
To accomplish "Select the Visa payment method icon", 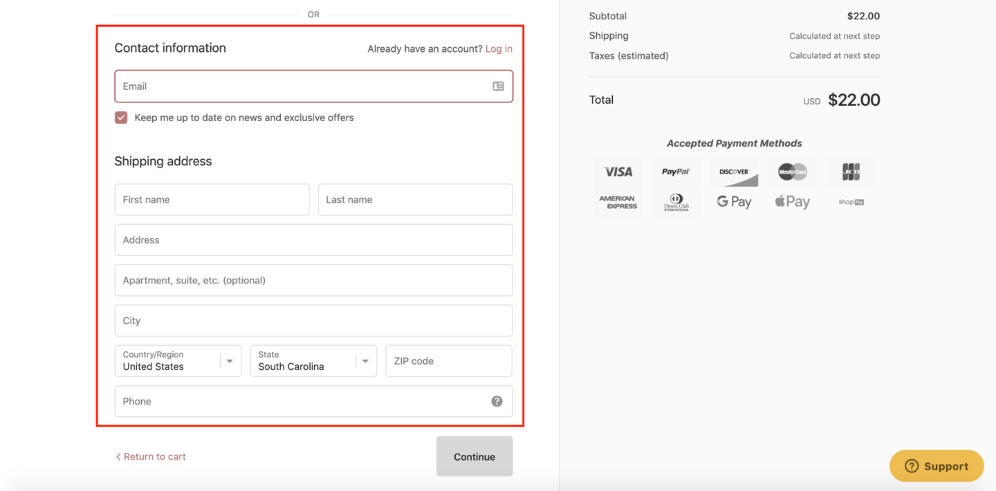I will pos(618,172).
